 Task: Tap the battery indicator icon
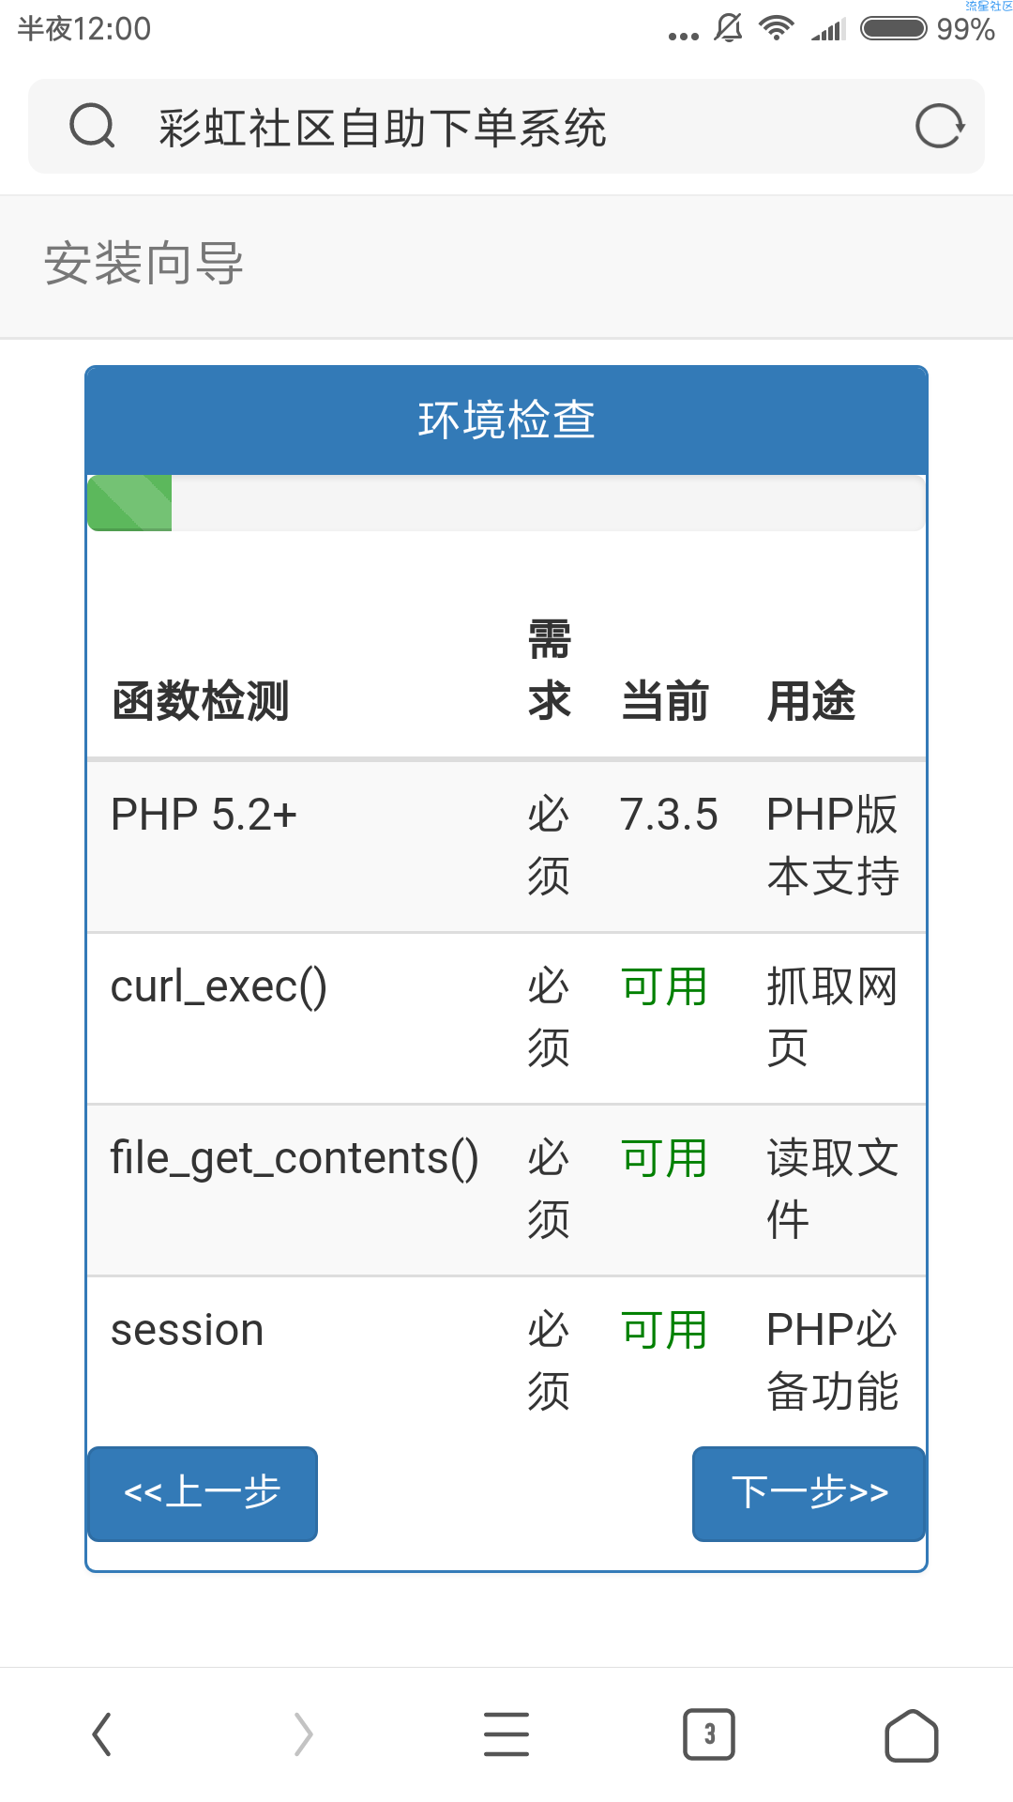coord(894,28)
